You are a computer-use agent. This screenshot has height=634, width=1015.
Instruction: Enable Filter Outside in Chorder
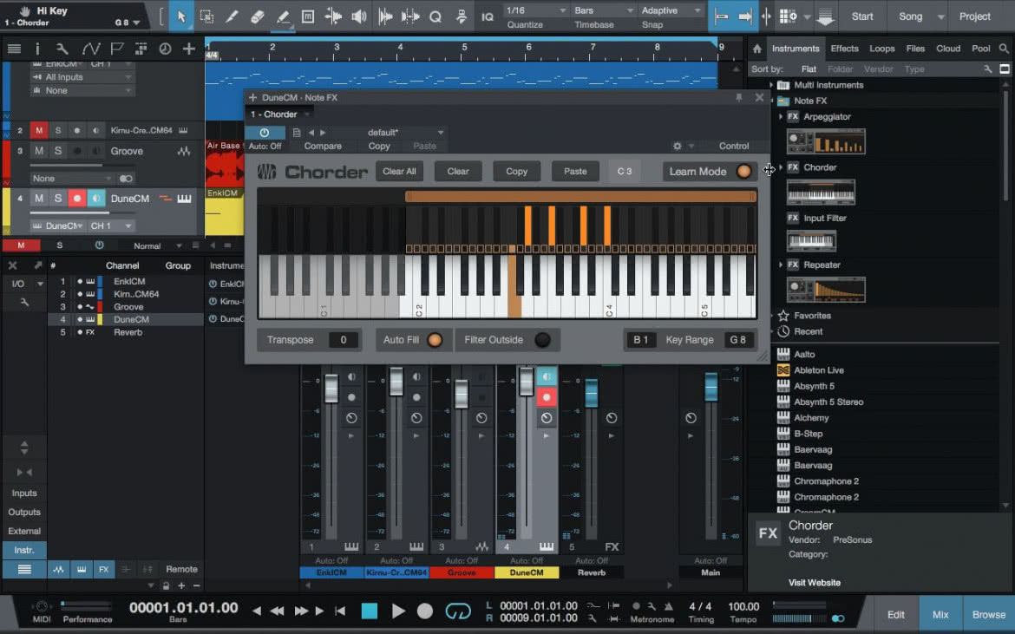pos(542,340)
